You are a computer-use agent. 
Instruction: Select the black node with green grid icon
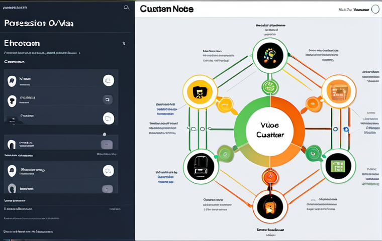(x=338, y=166)
